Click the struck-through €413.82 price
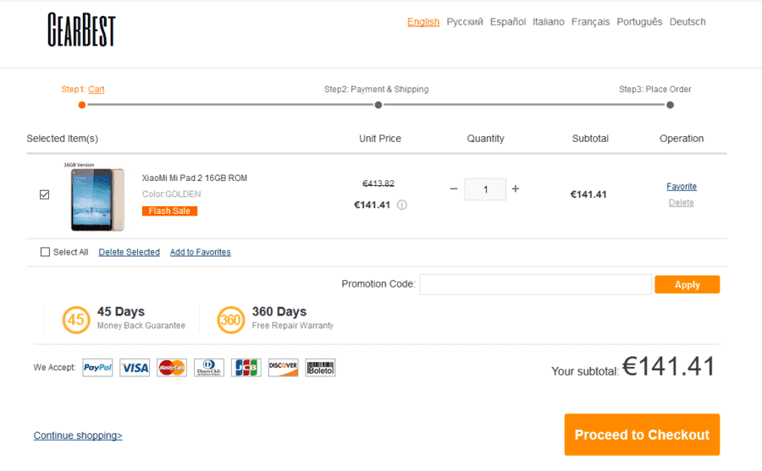Viewport: 762px width, 471px height. tap(378, 183)
